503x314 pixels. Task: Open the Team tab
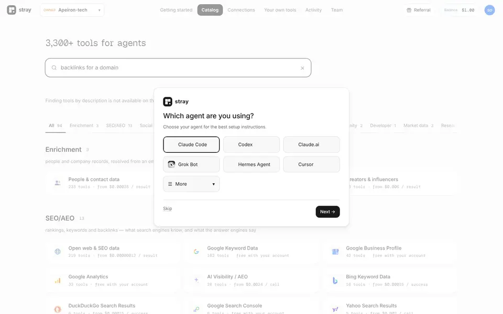337,10
